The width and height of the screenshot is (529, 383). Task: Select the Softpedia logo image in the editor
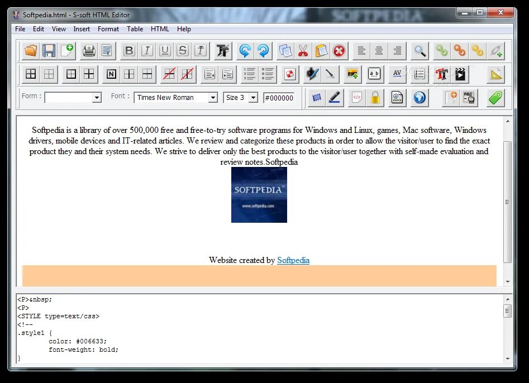coord(259,195)
